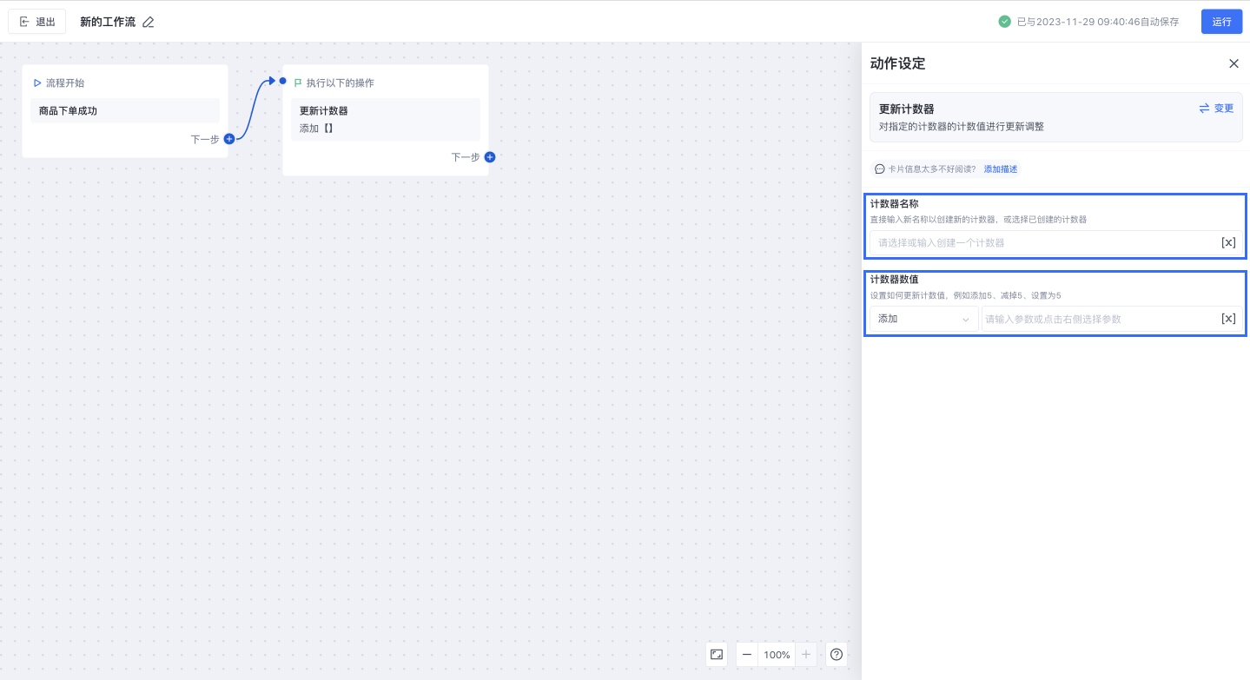This screenshot has height=680, width=1250.
Task: Click the fit-to-screen icon in canvas controls
Action: [x=717, y=654]
